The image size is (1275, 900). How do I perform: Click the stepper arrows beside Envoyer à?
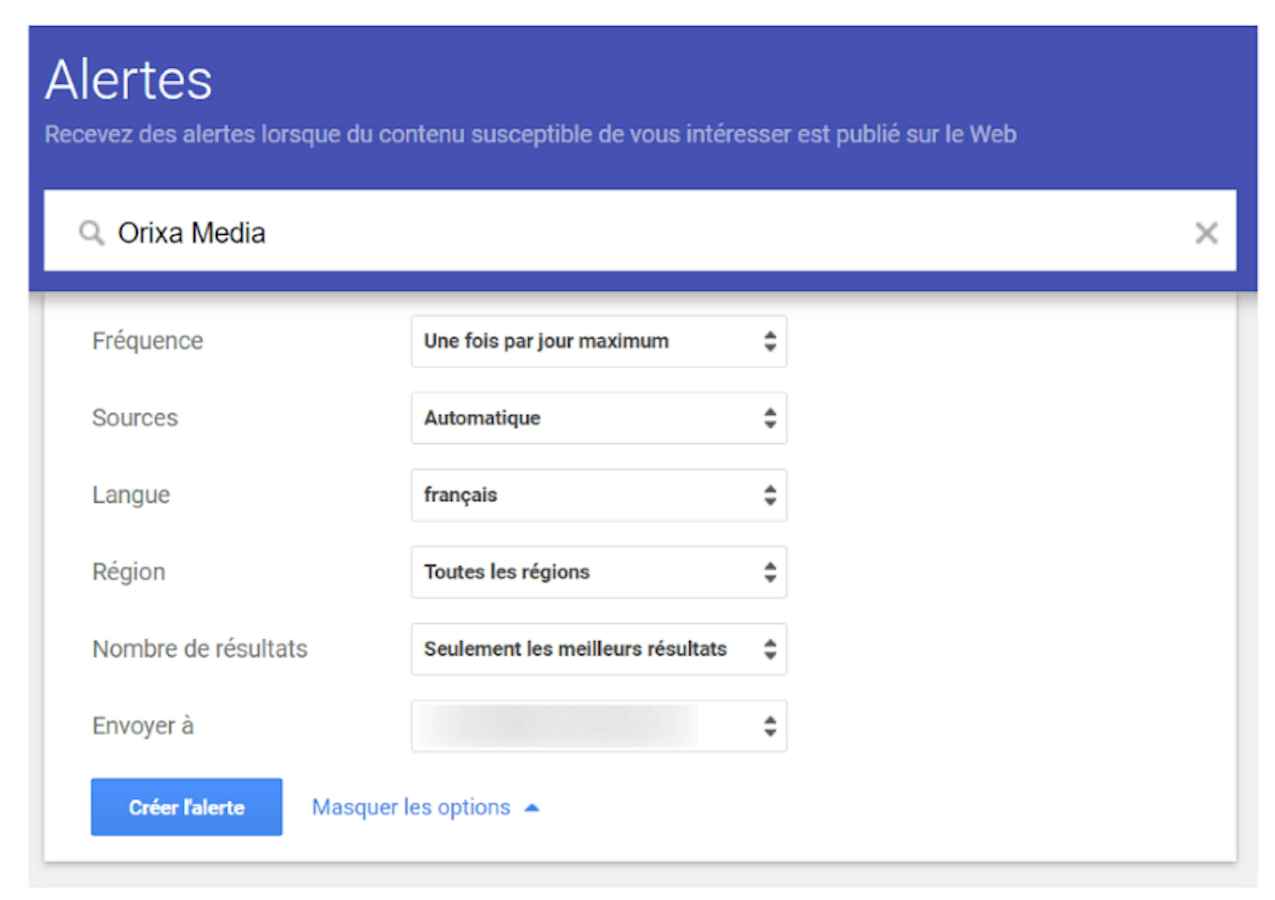coord(770,726)
